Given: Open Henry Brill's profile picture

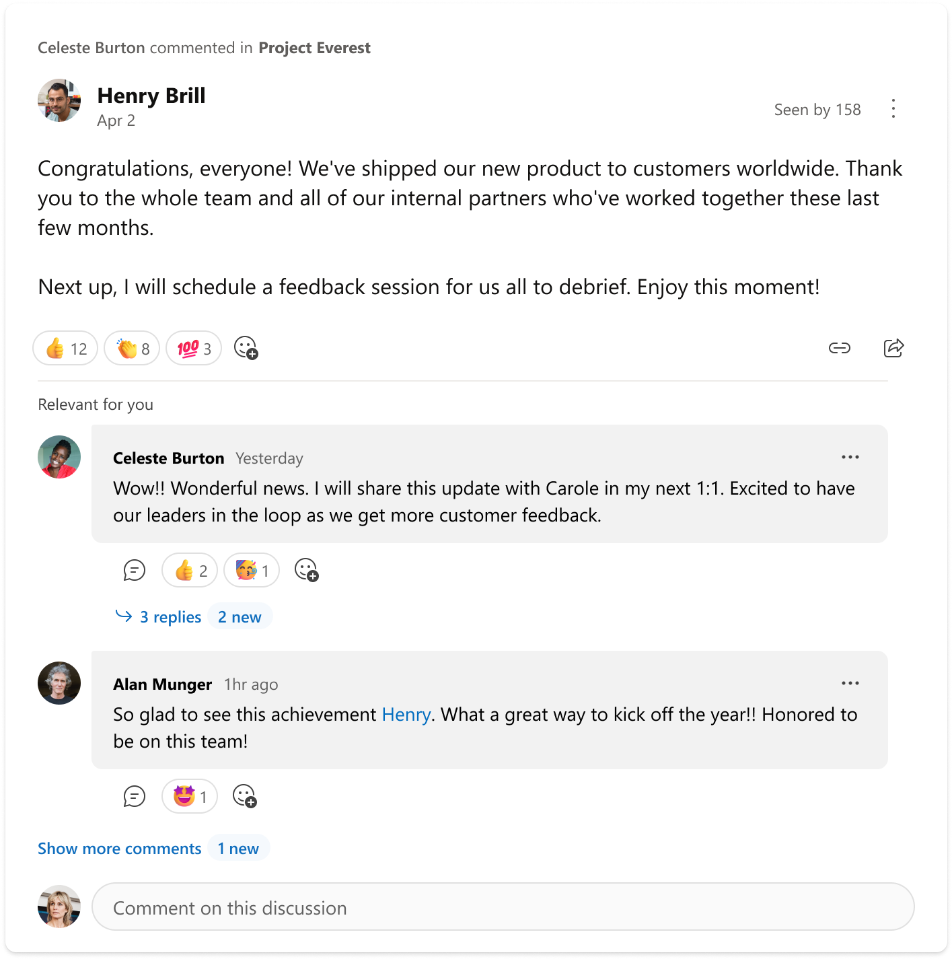Looking at the screenshot, I should click(x=59, y=101).
